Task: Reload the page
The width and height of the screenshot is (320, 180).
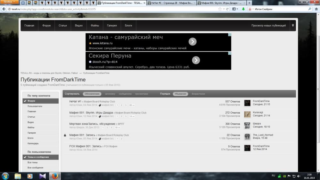Action: click(227, 9)
